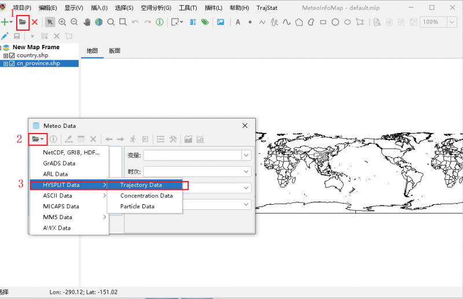Select Trajectory Data from the submenu

pyautogui.click(x=141, y=185)
